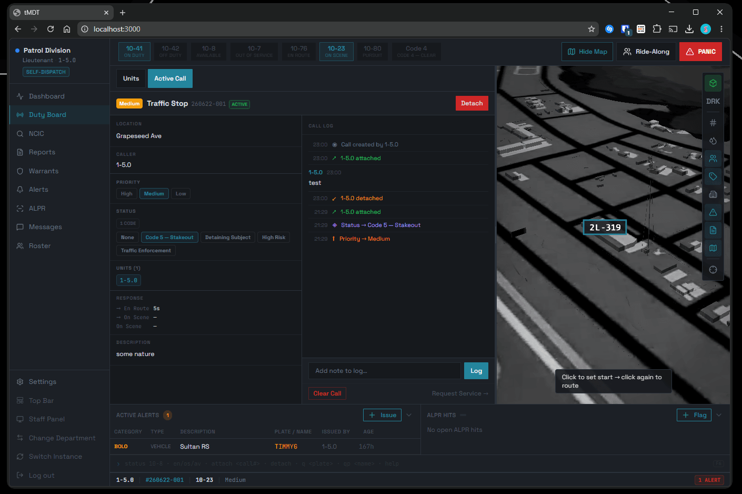Click the Ride-Along button
The height and width of the screenshot is (494, 742).
(x=646, y=52)
